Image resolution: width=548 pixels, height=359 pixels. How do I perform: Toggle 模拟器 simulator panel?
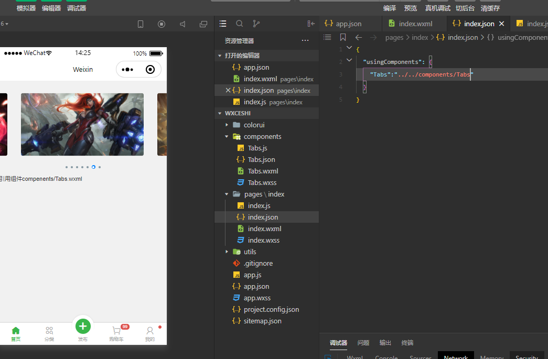pyautogui.click(x=26, y=8)
